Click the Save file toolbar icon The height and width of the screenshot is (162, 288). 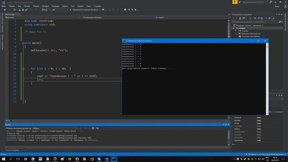point(23,10)
